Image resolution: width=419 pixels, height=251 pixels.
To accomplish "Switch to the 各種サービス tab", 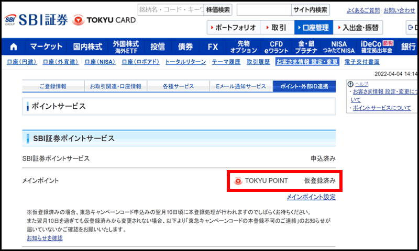I will coord(178,86).
